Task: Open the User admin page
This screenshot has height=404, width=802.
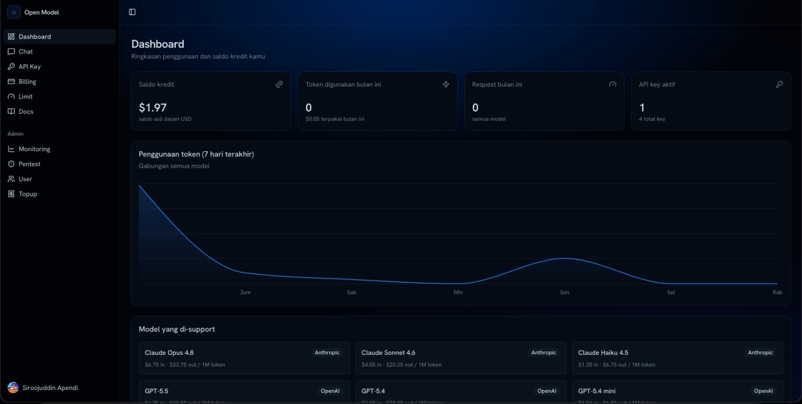Action: [x=60, y=179]
